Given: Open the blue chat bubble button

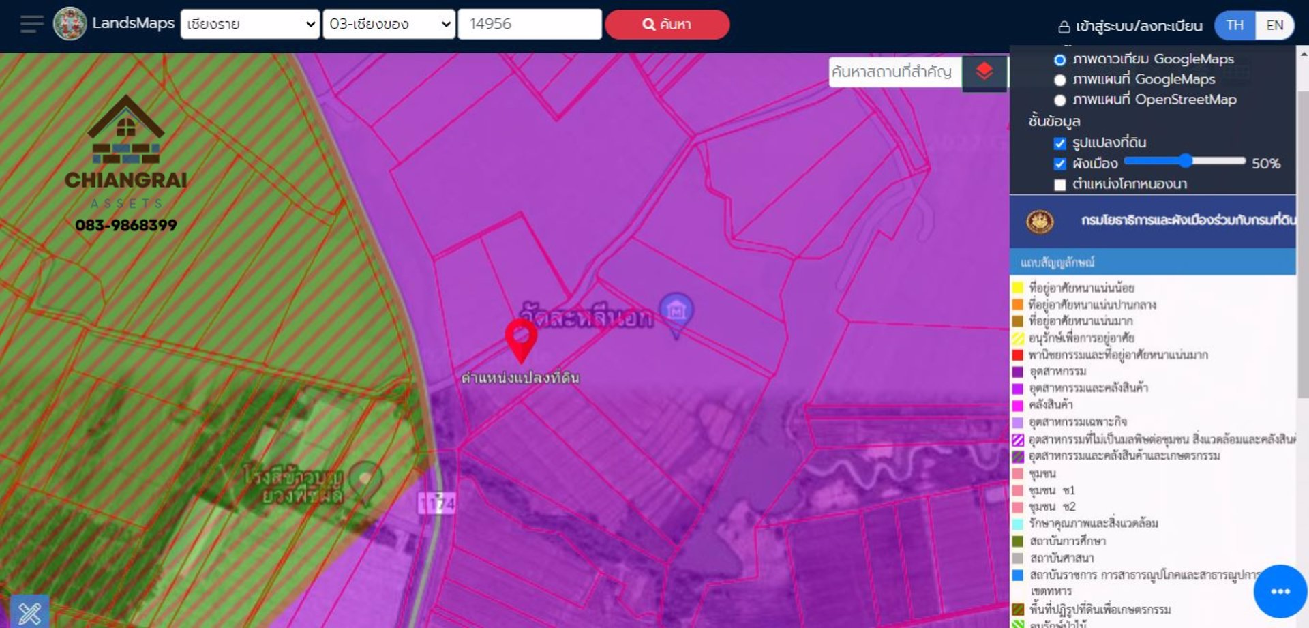Looking at the screenshot, I should [x=1280, y=591].
